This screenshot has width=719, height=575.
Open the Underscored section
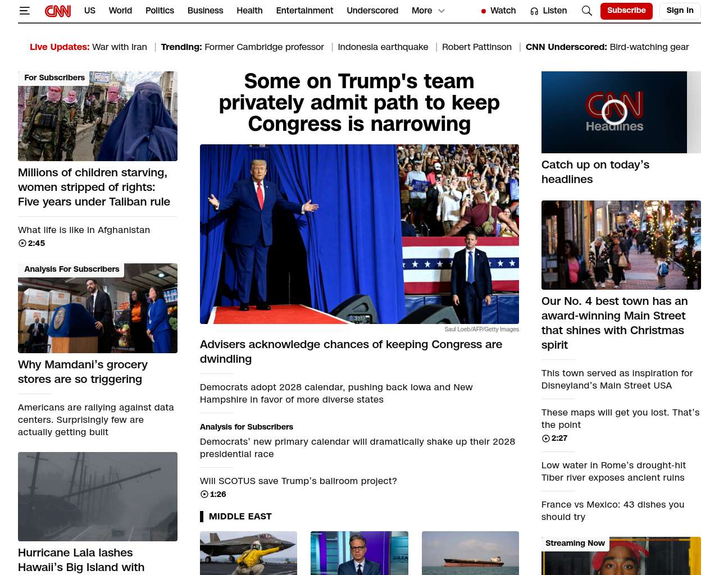pyautogui.click(x=372, y=11)
